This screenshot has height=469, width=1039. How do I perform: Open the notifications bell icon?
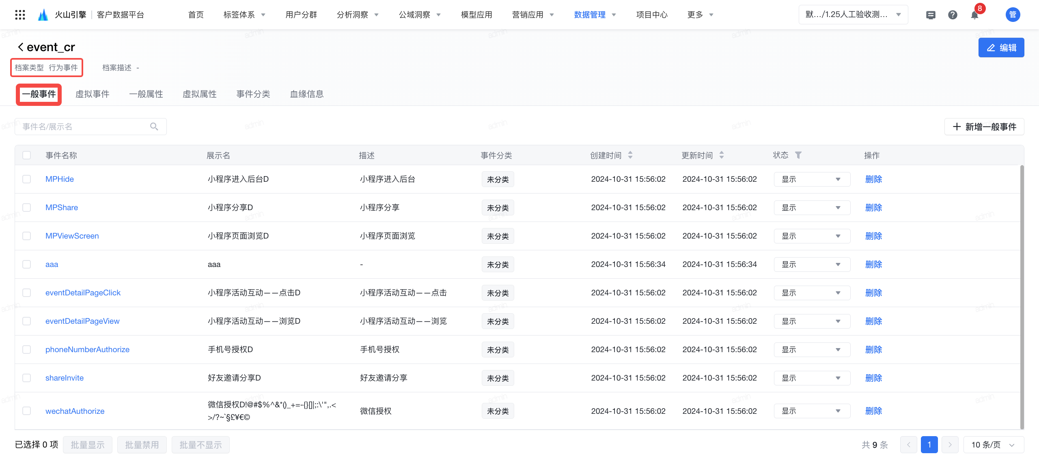974,15
